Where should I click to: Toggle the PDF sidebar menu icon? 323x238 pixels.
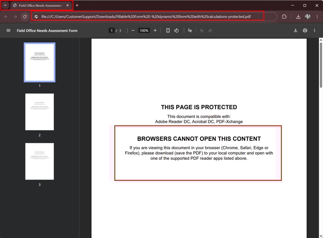tap(8, 31)
